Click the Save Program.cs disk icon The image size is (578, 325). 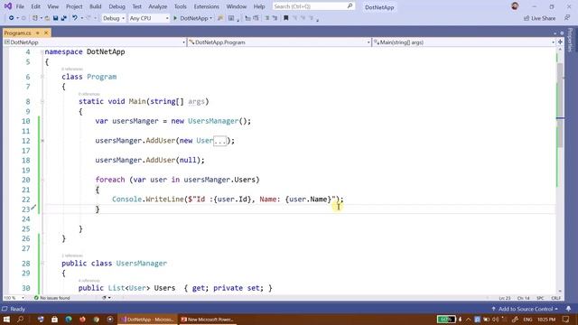55,18
